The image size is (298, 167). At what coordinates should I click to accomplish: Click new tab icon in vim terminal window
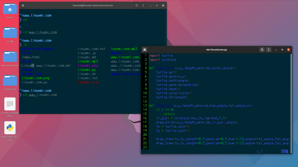click(145, 49)
